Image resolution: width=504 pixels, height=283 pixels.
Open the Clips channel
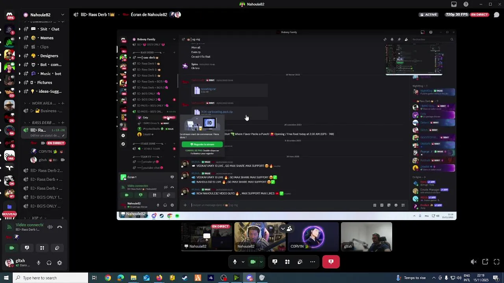tap(45, 47)
